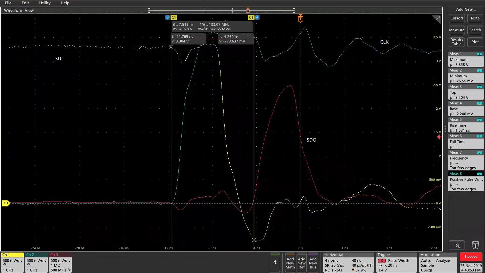Click the cursor B handle
The width and height of the screenshot is (485, 273).
167,17
